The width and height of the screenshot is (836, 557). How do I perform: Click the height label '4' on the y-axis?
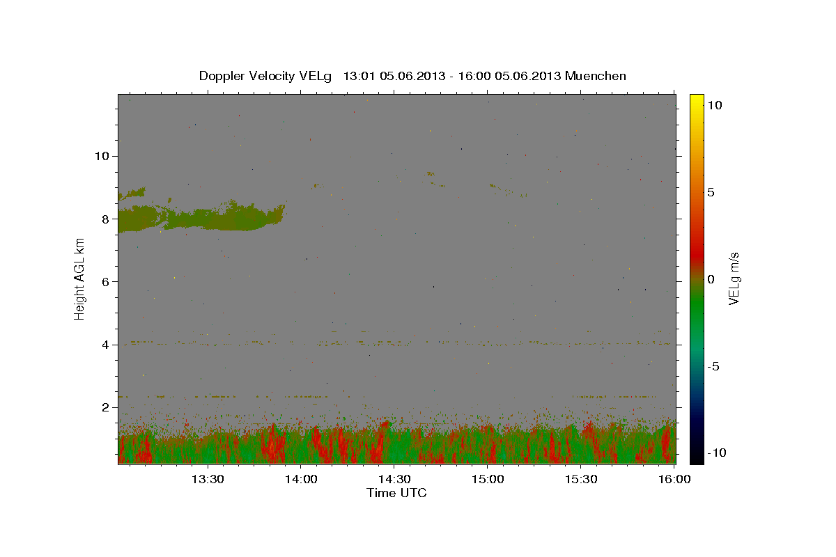point(104,345)
